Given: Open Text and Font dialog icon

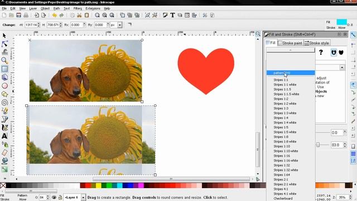Looking at the screenshot, I should click(172, 15).
